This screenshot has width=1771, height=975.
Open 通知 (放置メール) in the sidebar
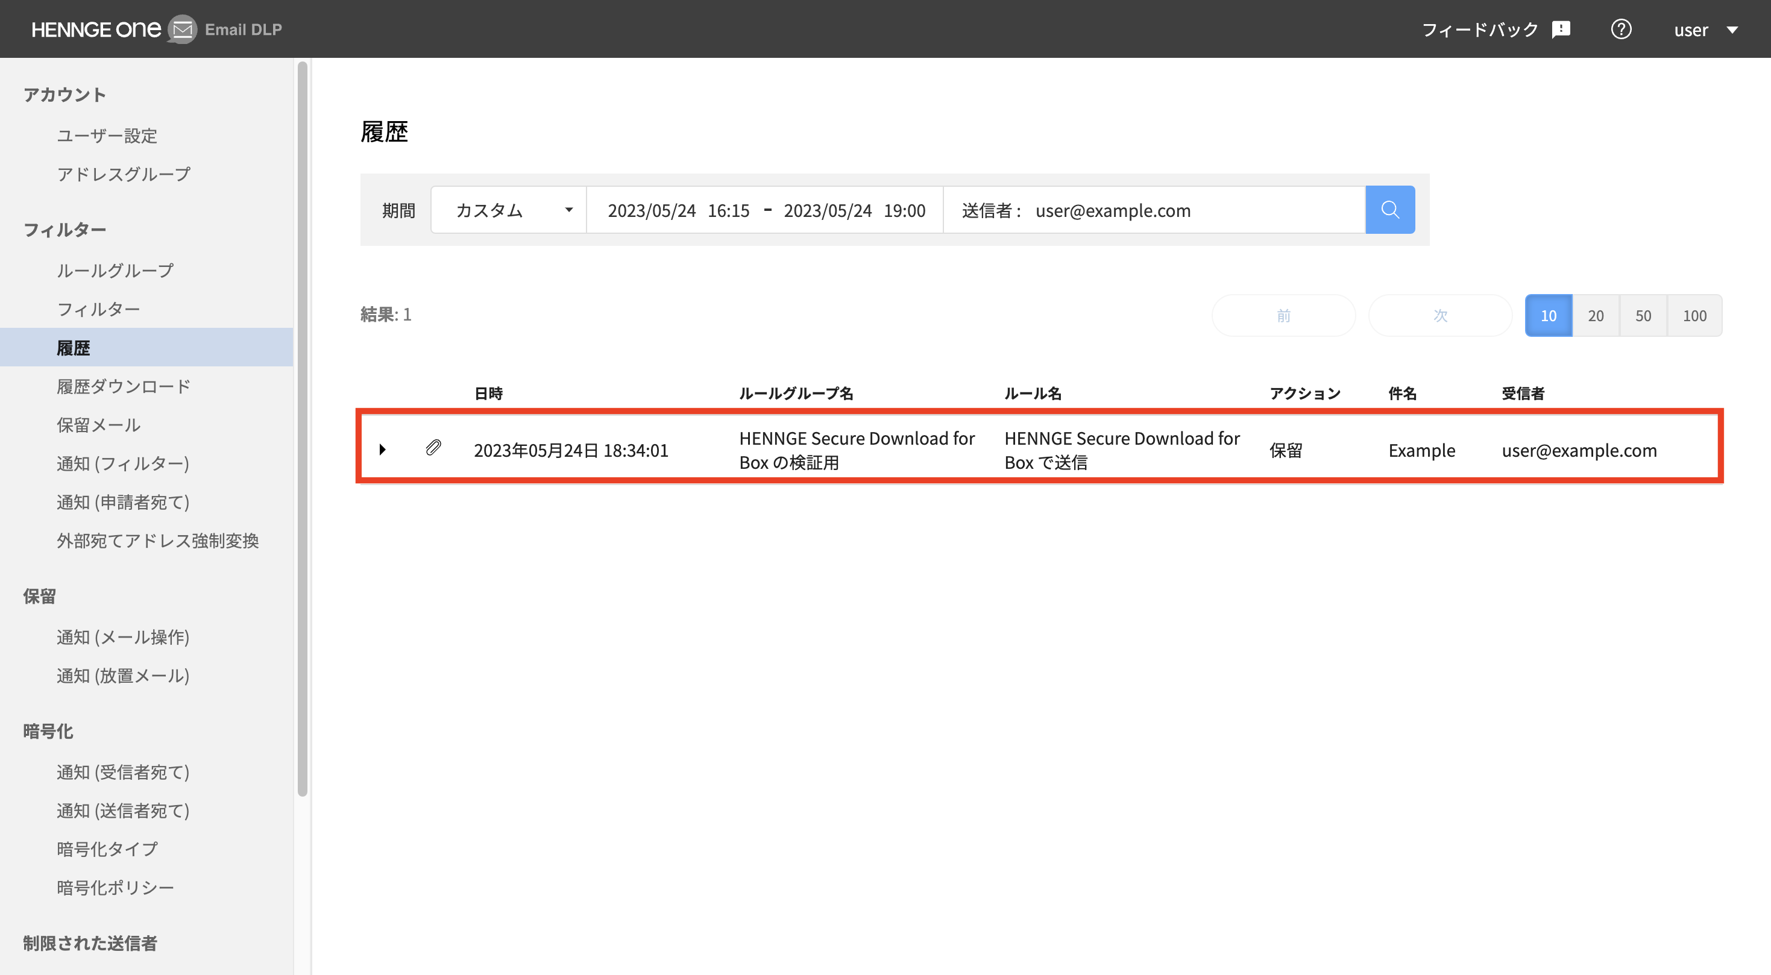click(x=123, y=676)
